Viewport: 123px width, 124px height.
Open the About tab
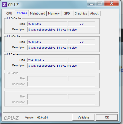[x=94, y=13]
